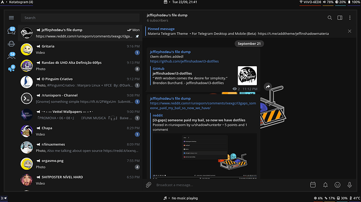
Task: Click the sender name on the i3wm message
Action: point(170,52)
